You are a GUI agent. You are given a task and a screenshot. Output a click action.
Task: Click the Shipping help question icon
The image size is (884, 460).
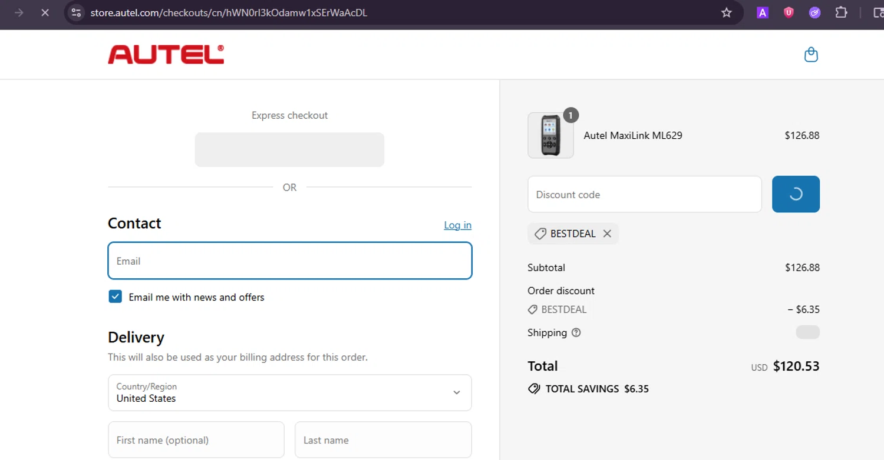(576, 332)
